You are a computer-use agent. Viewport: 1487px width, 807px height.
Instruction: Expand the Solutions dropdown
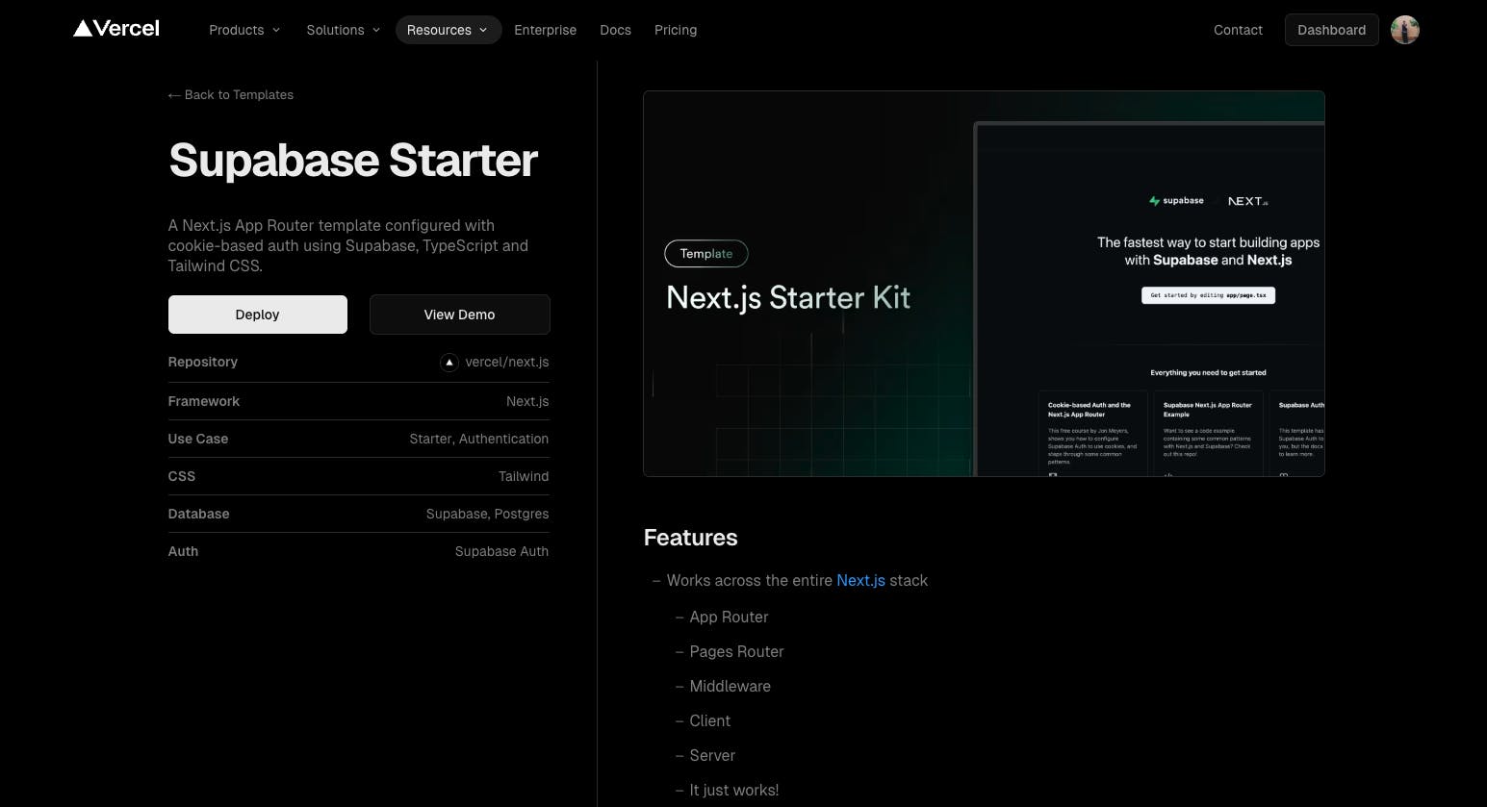[343, 30]
